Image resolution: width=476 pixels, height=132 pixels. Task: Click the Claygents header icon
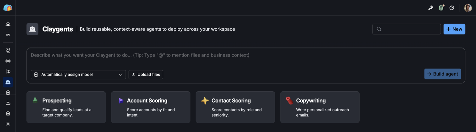pos(32,29)
